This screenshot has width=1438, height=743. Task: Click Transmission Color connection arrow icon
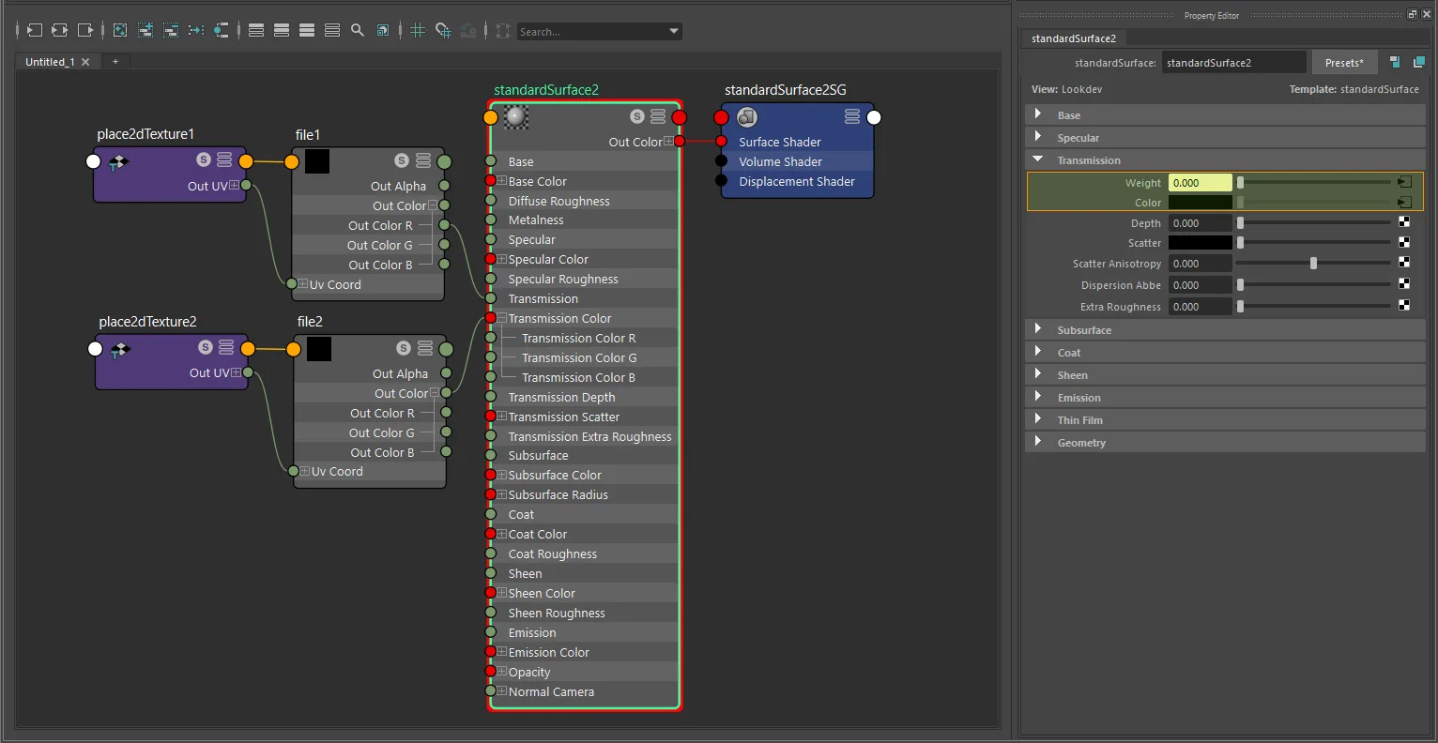tap(1404, 203)
